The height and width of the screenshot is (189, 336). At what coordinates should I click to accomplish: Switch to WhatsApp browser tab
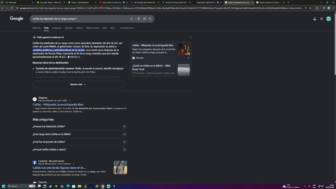coord(20,2)
